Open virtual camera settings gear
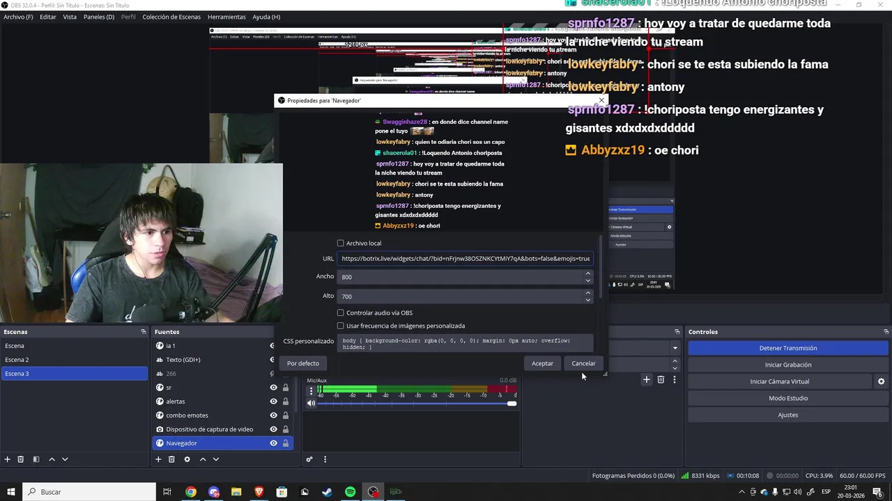 881,381
